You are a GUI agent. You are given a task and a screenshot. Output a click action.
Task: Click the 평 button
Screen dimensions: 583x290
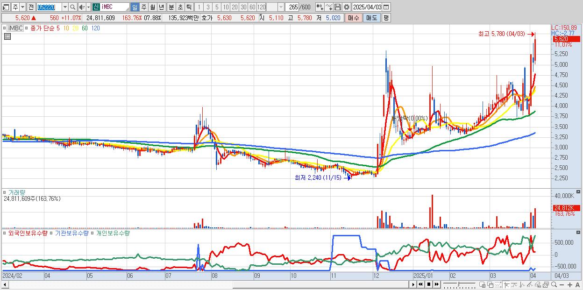(386, 18)
